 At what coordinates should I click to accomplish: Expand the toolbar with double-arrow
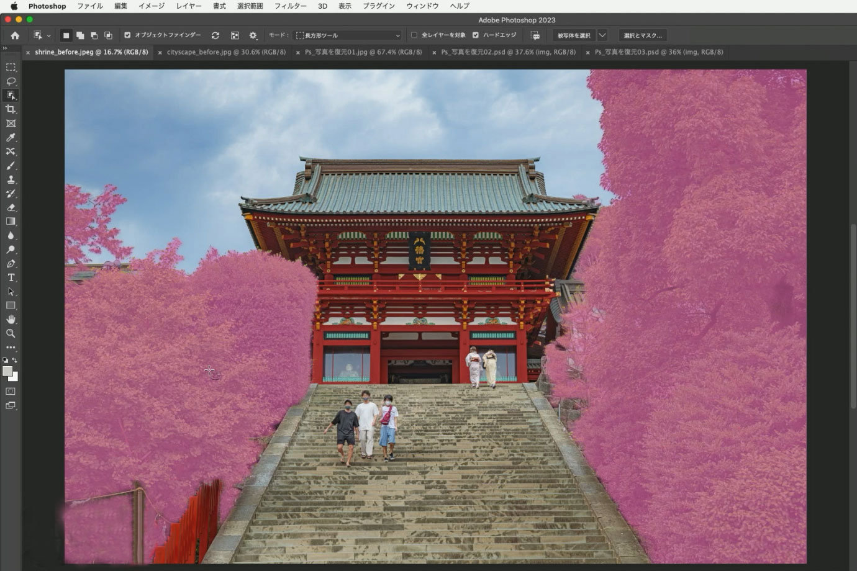(5, 48)
